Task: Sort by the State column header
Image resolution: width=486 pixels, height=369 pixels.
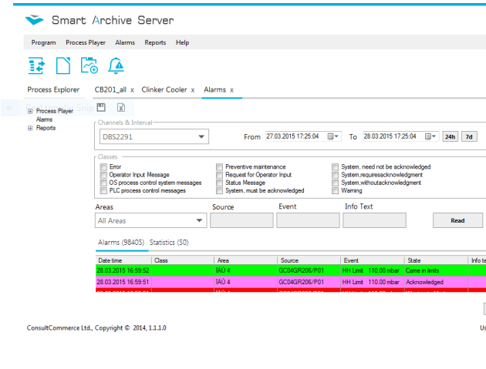Action: [x=436, y=260]
